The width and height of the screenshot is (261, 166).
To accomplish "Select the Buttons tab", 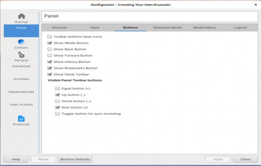I will (x=130, y=27).
